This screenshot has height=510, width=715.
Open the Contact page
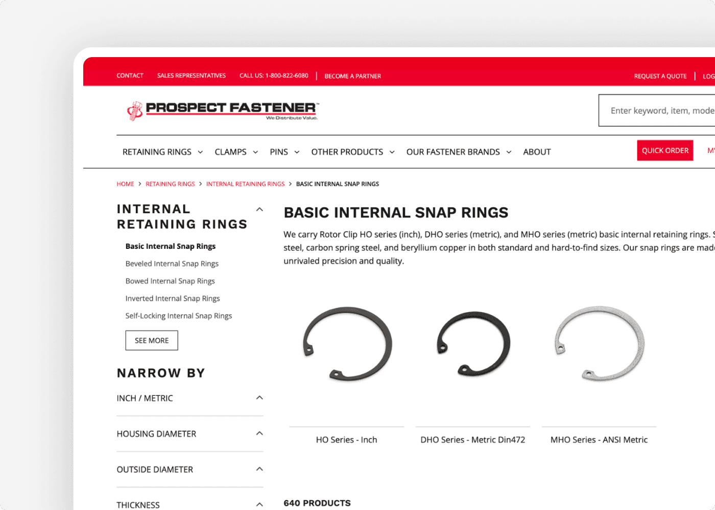click(x=130, y=75)
